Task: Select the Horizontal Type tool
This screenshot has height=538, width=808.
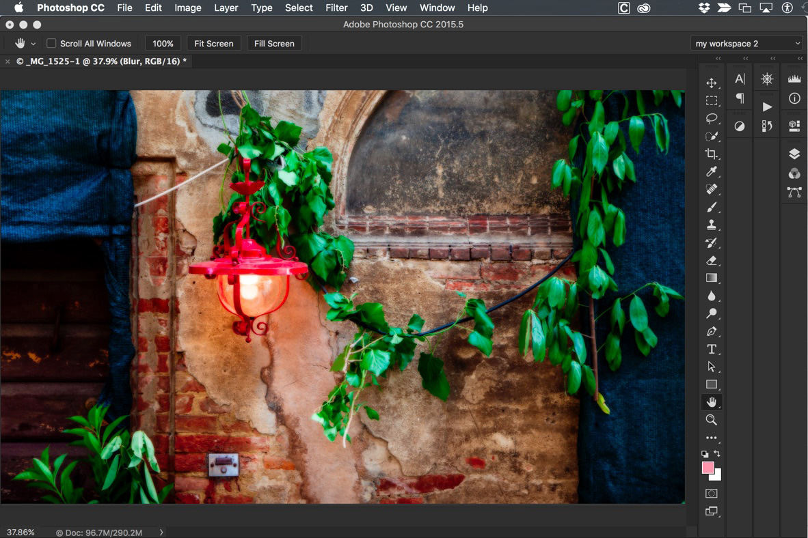Action: tap(712, 349)
